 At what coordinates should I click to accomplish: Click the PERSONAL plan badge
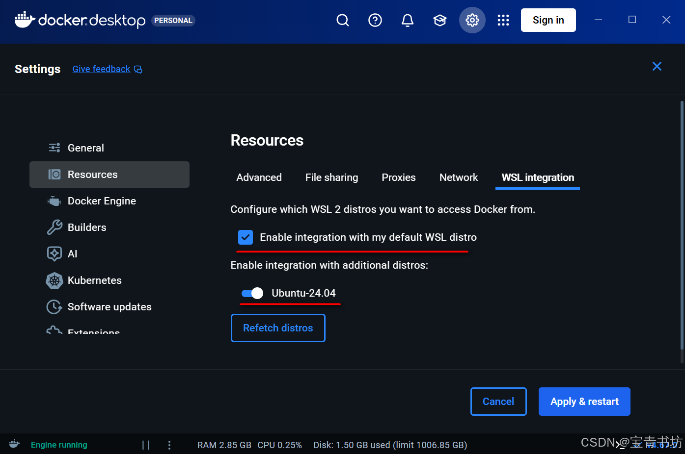tap(173, 21)
